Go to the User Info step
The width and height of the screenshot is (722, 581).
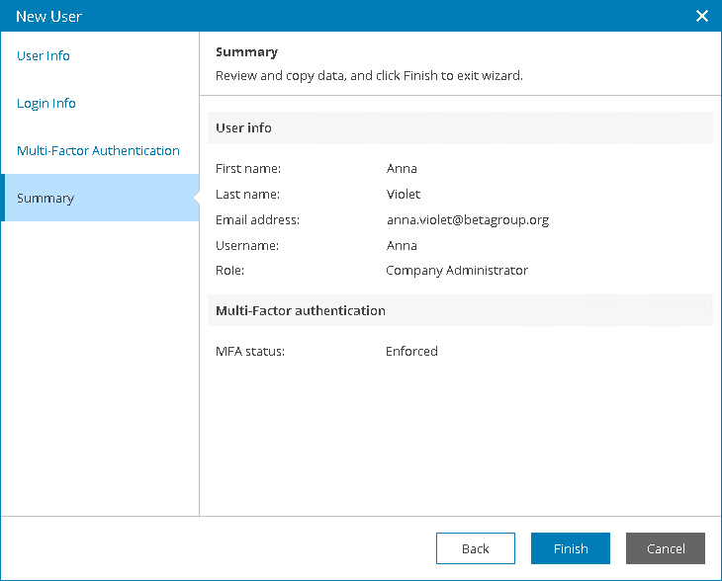[x=44, y=55]
